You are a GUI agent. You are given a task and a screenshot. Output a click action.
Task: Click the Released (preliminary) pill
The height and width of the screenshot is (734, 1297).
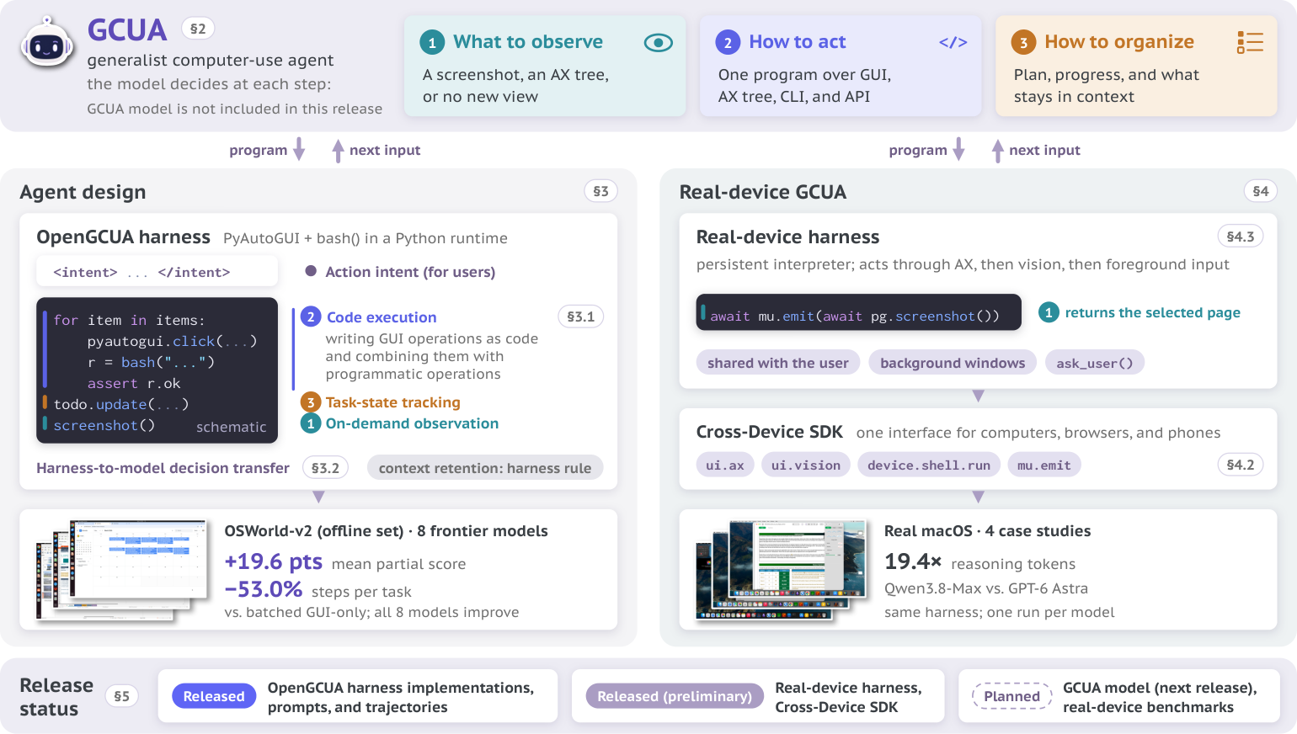675,696
